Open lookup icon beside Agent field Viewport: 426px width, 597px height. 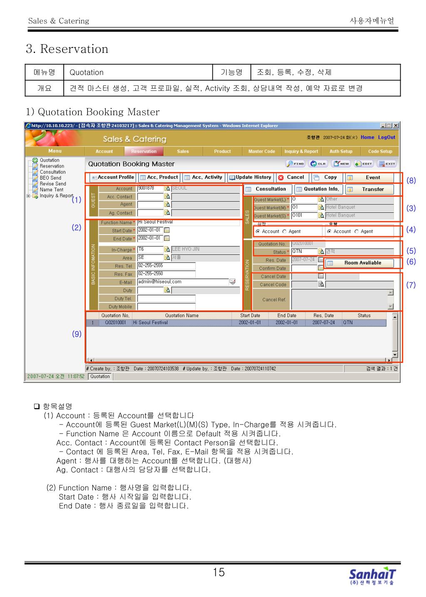167,204
